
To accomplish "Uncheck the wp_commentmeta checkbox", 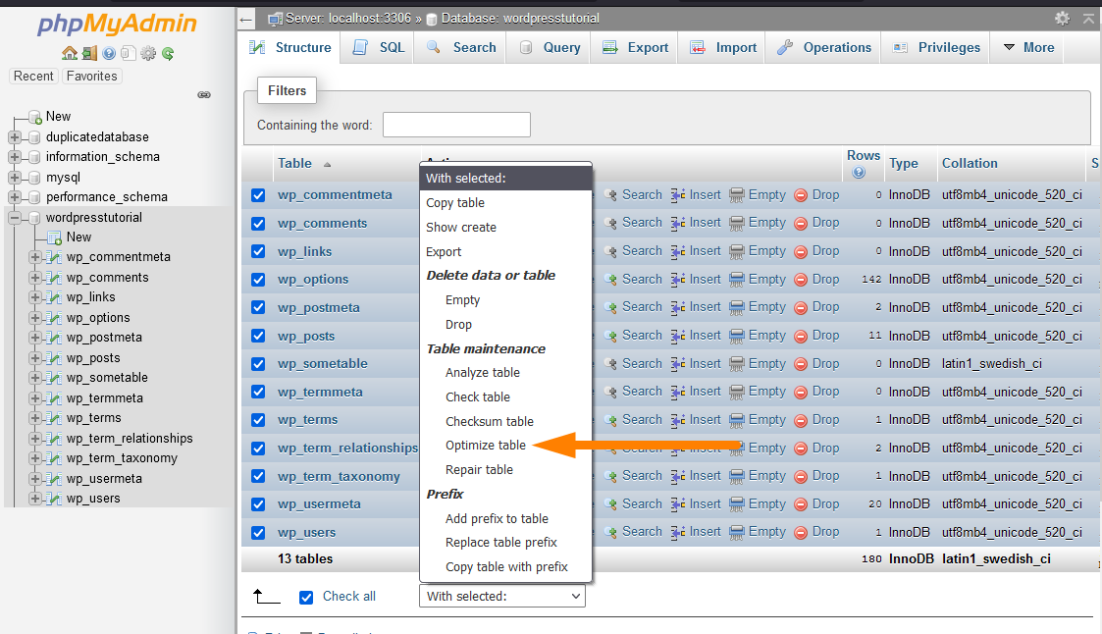I will [258, 195].
